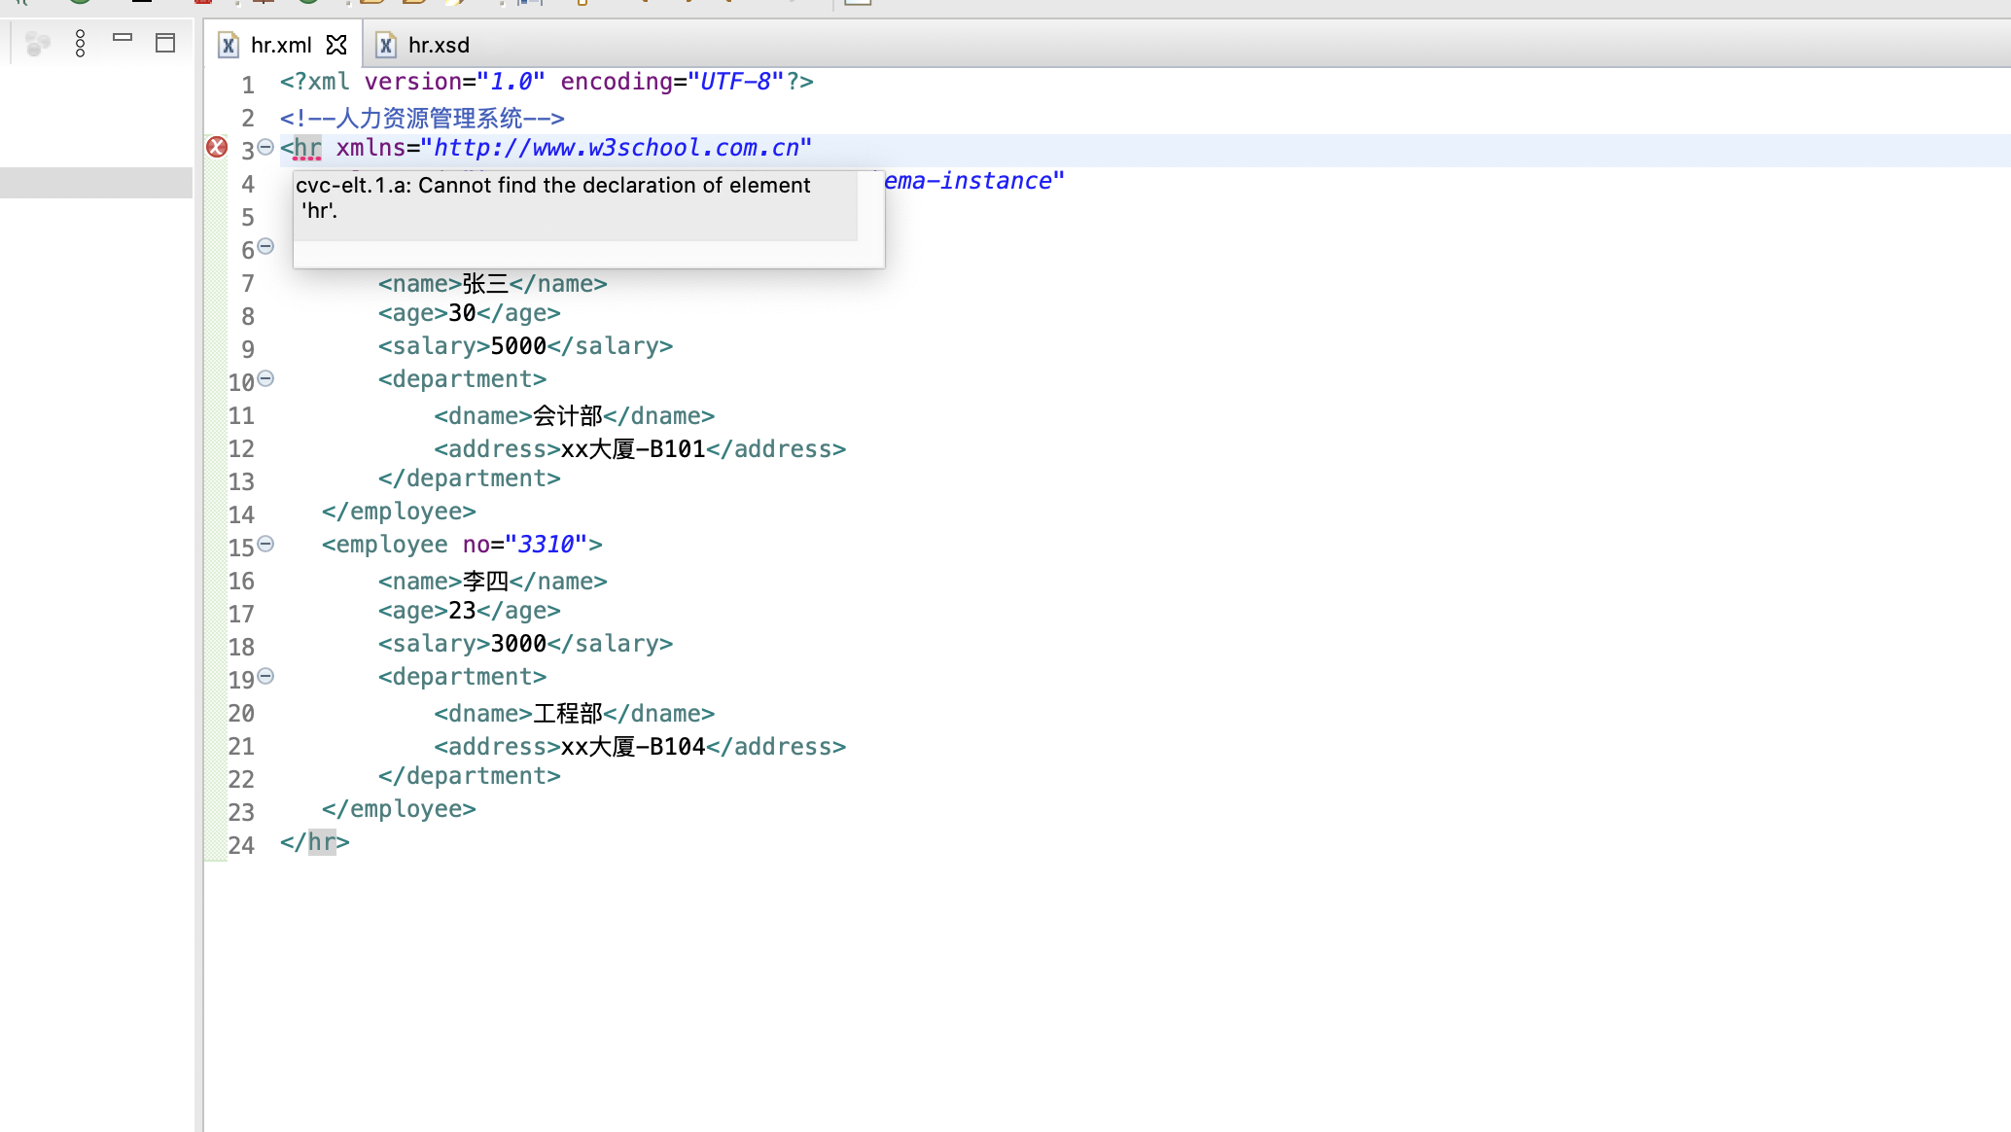The height and width of the screenshot is (1132, 2011).
Task: Click the XML file icon on hr.xsd tab
Action: [386, 45]
